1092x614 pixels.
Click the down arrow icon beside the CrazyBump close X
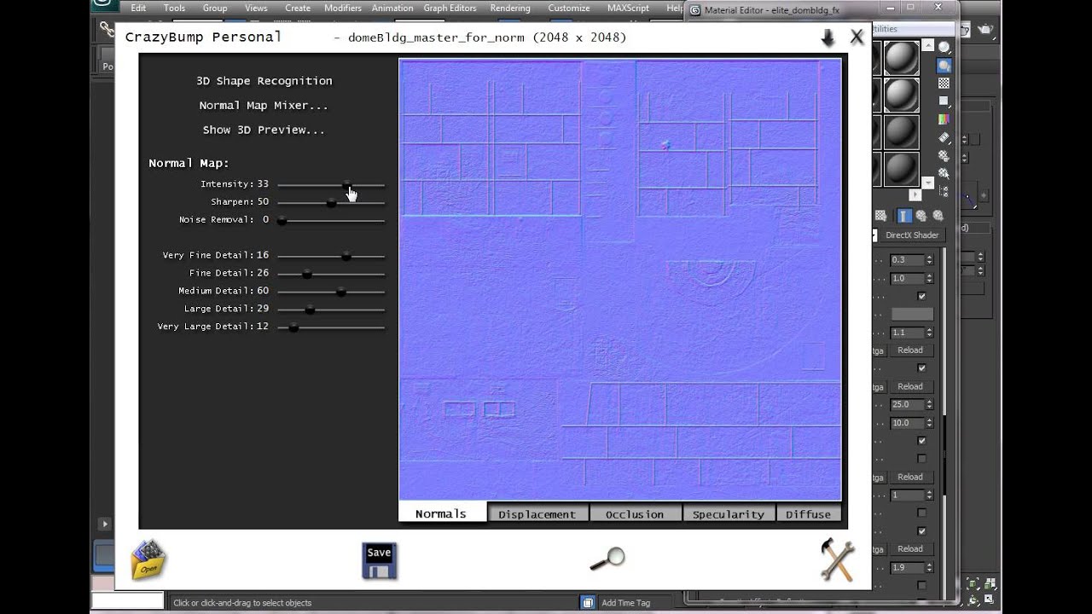(828, 38)
